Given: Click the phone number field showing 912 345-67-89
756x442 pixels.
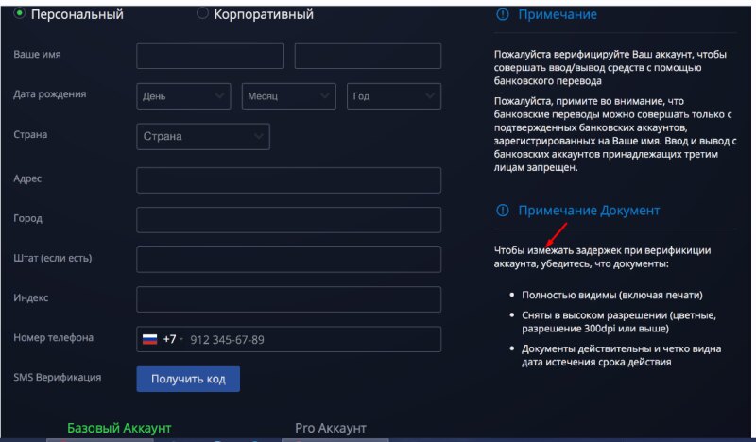Looking at the screenshot, I should pos(312,339).
